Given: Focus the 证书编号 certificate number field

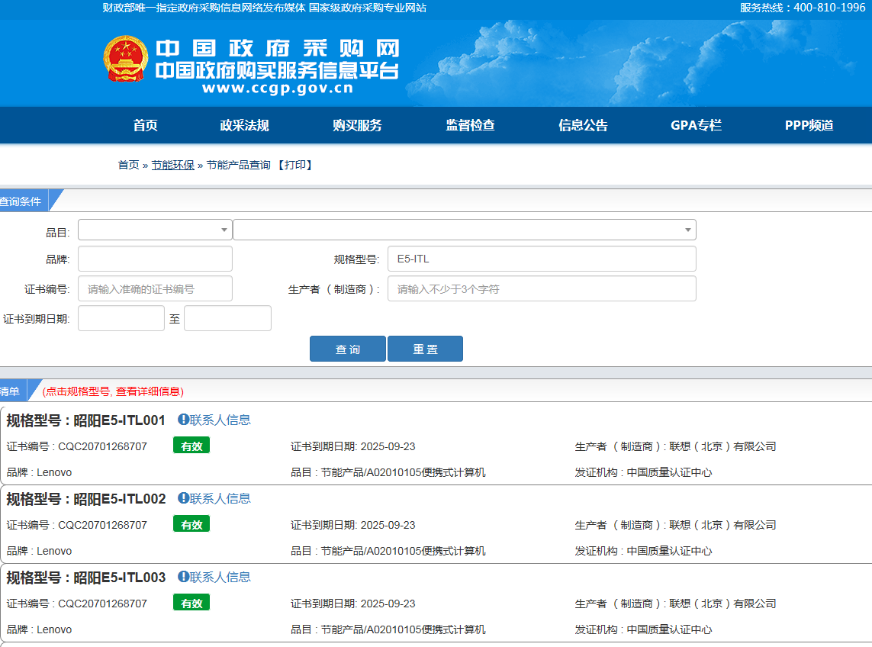Looking at the screenshot, I should pyautogui.click(x=155, y=288).
